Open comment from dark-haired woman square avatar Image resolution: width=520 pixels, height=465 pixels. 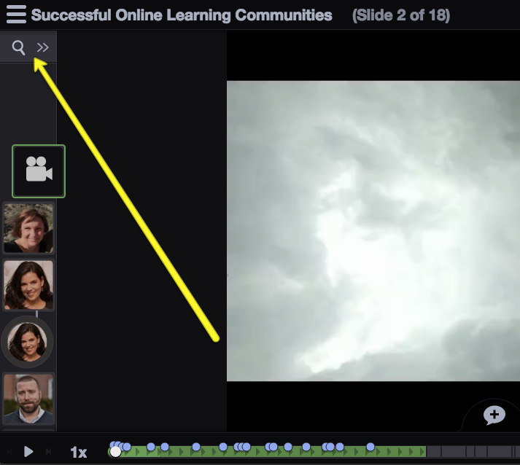point(28,285)
